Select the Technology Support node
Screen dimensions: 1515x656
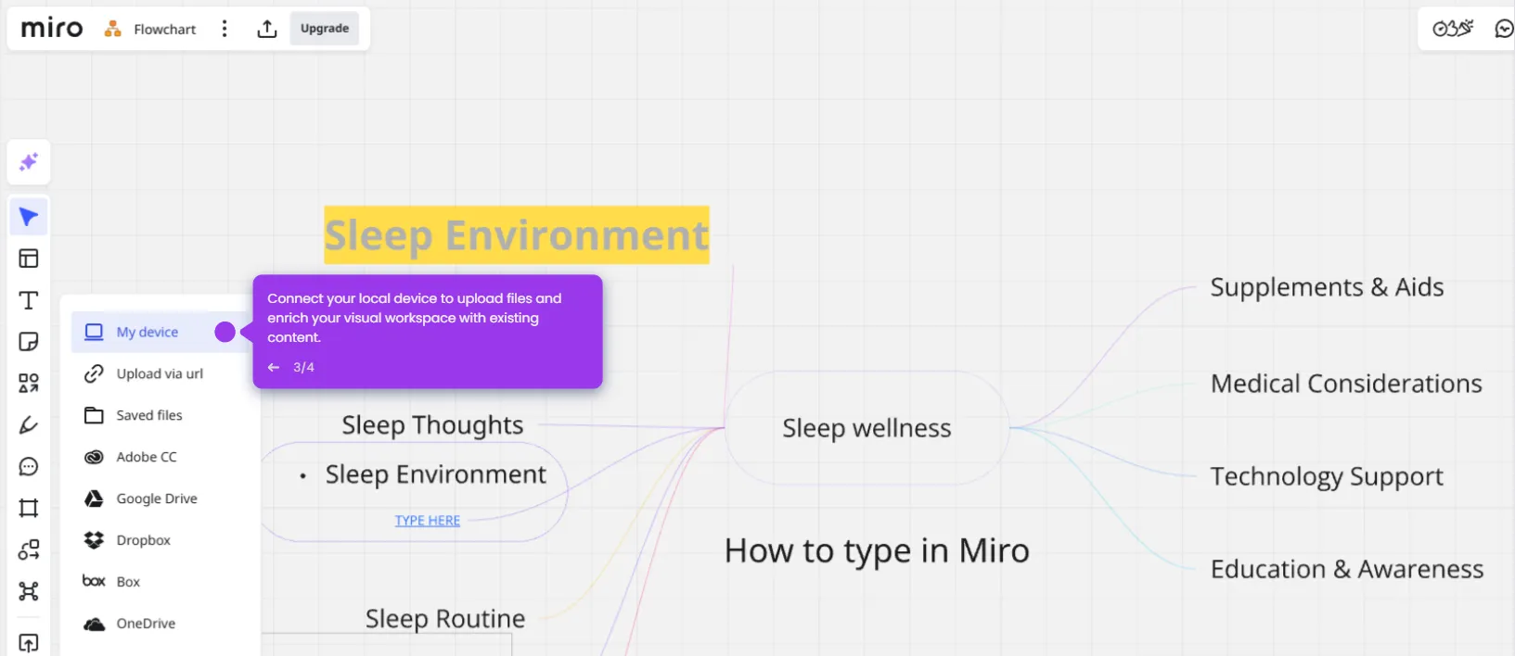1327,476
